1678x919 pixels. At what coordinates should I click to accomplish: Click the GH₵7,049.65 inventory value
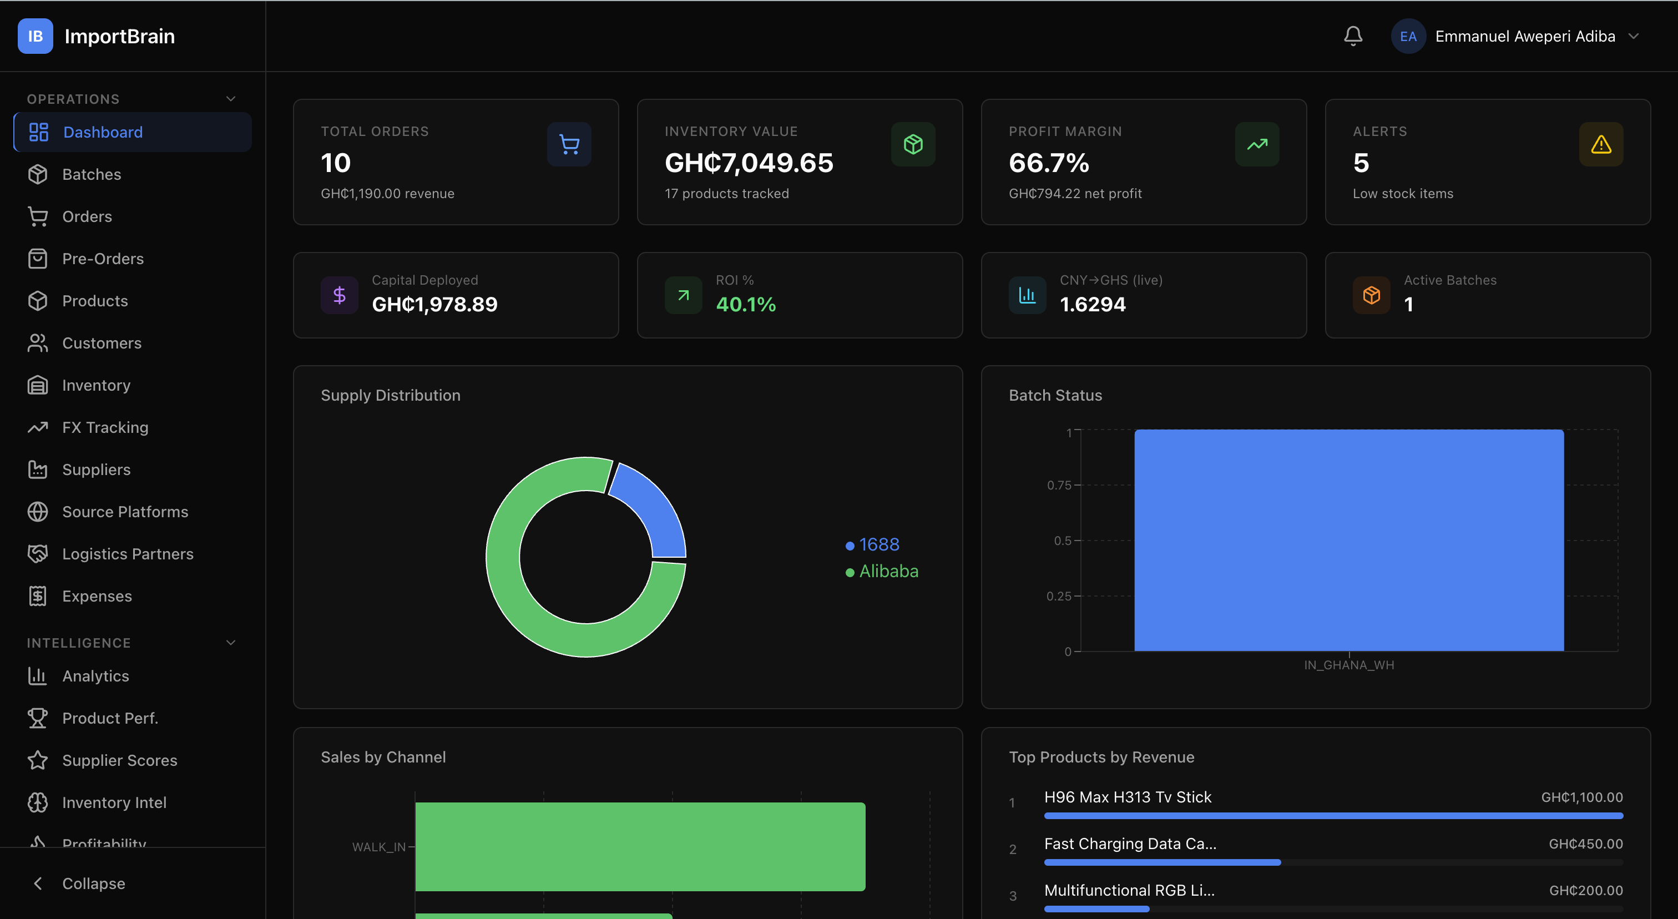click(x=749, y=162)
